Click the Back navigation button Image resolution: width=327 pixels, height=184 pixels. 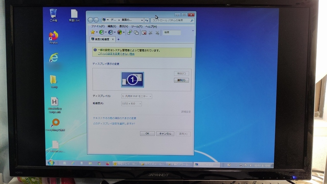91,20
